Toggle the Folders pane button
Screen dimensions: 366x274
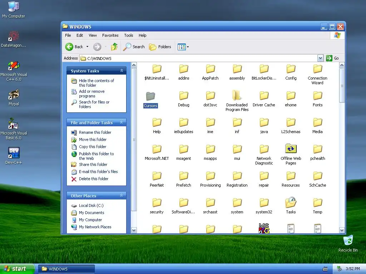coord(160,47)
